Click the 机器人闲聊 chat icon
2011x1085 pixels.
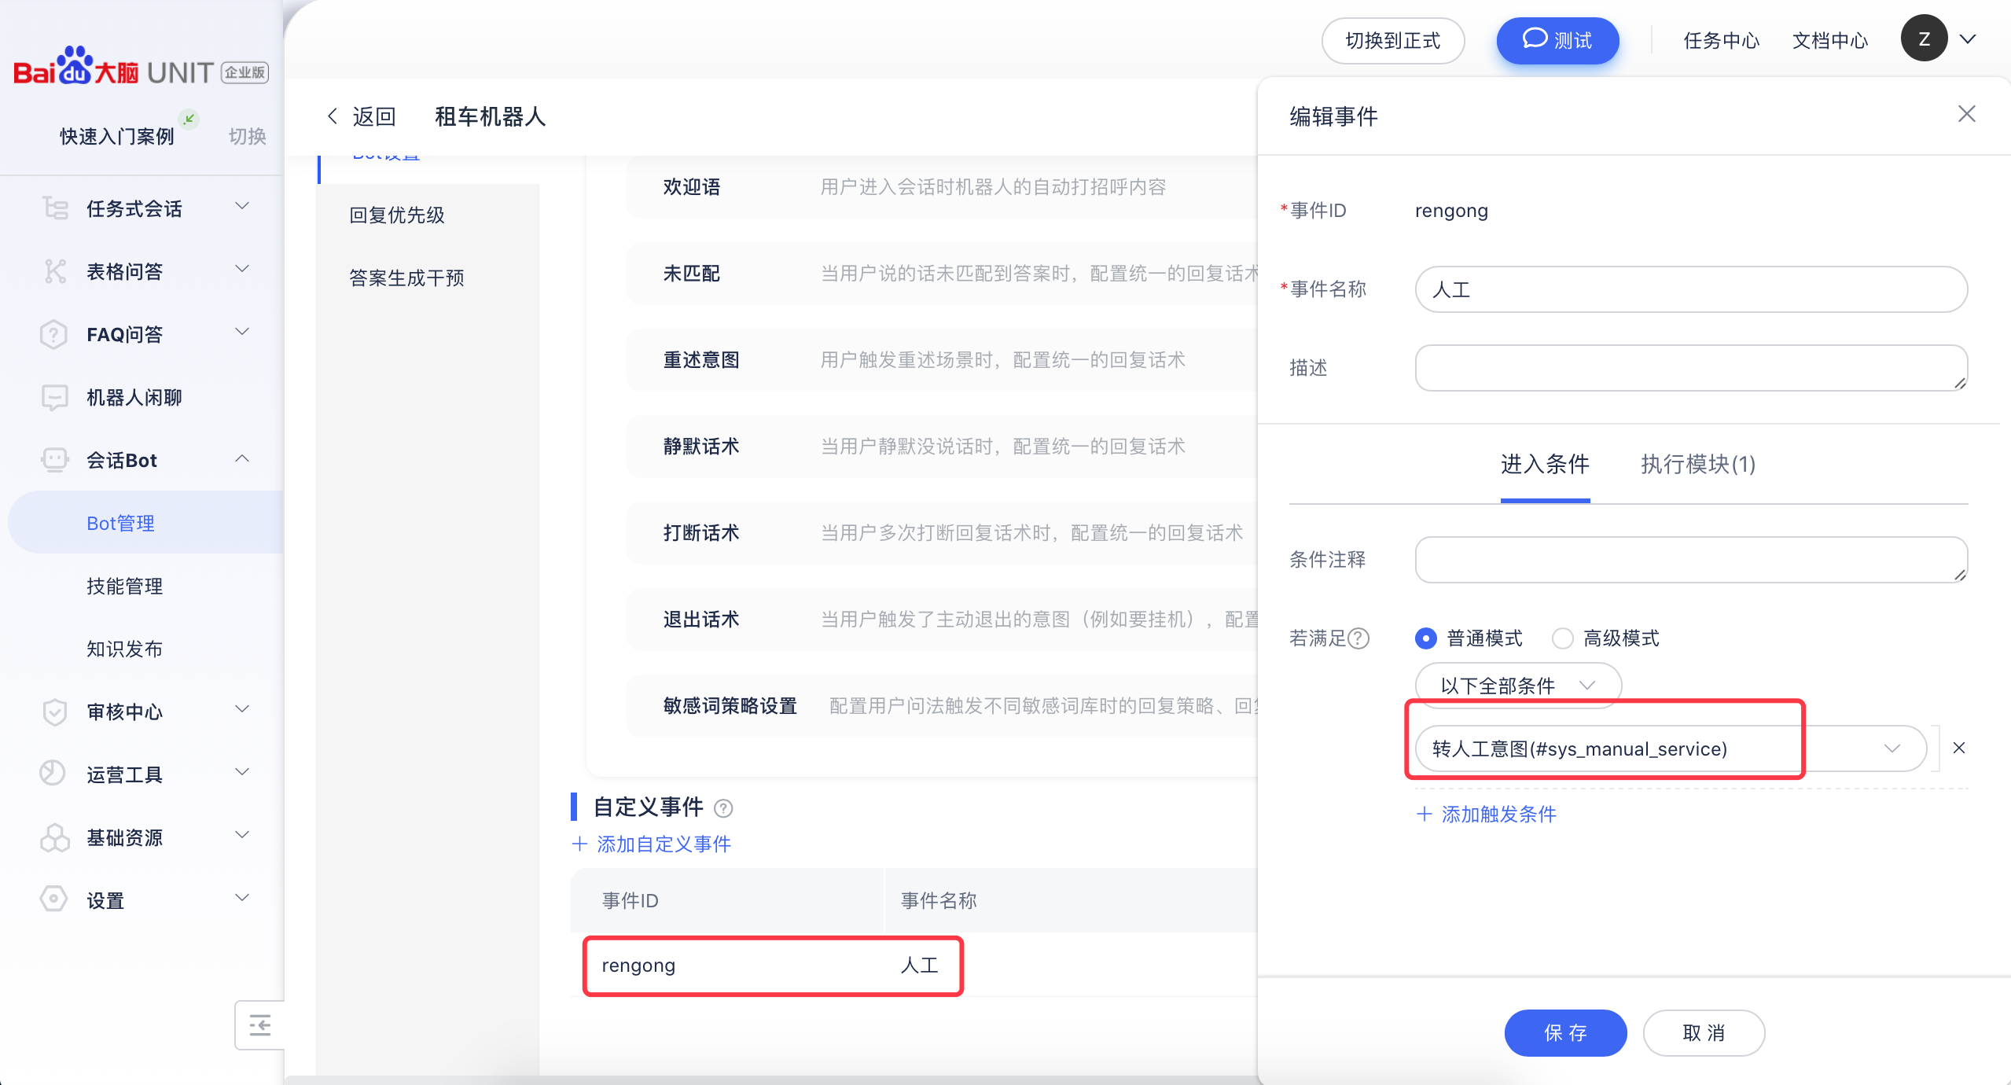coord(54,397)
